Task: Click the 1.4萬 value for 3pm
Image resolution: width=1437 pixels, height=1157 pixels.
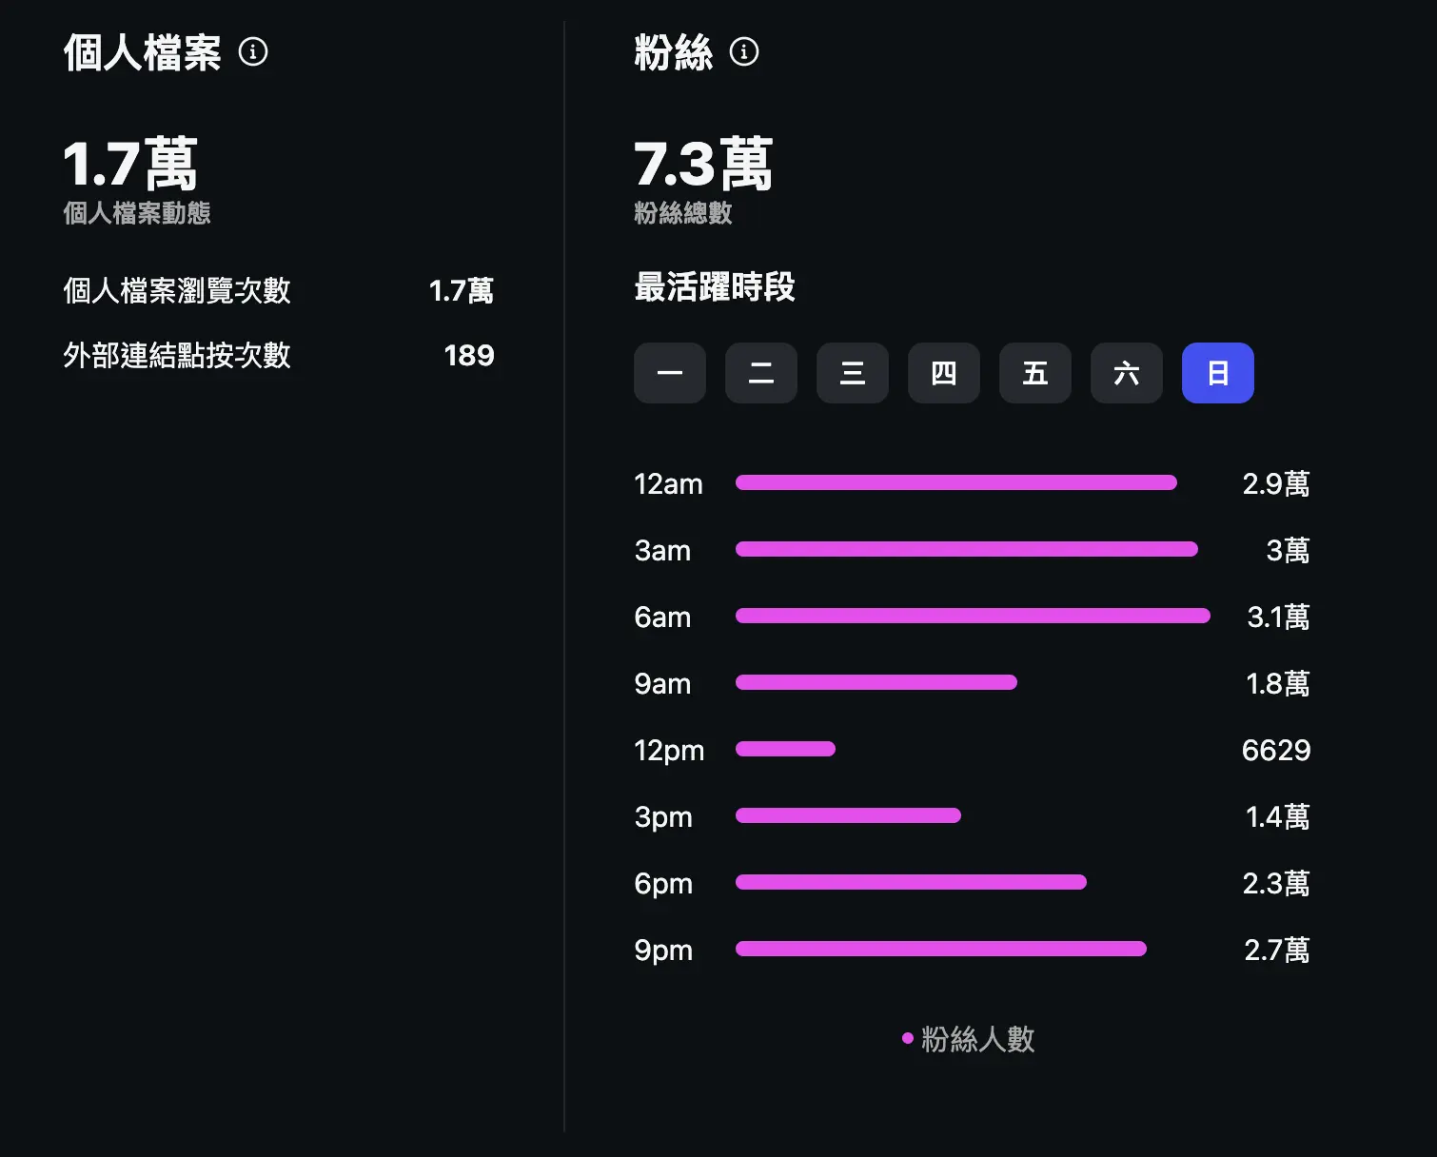Action: tap(1279, 816)
